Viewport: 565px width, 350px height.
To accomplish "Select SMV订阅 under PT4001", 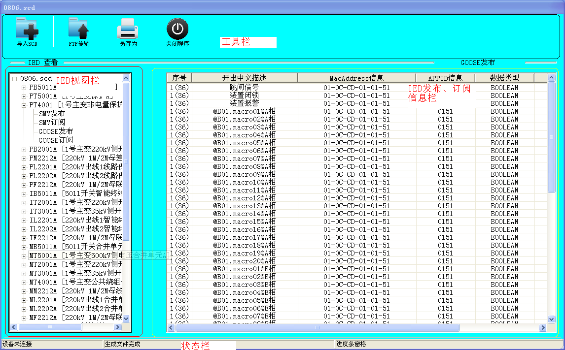I will [52, 123].
